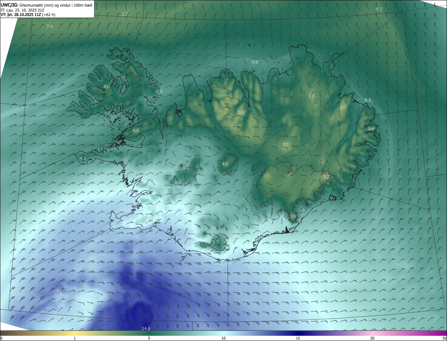This screenshot has width=447, height=341.
Task: Click the 3.1 value in the highlands
Action: click(286, 145)
